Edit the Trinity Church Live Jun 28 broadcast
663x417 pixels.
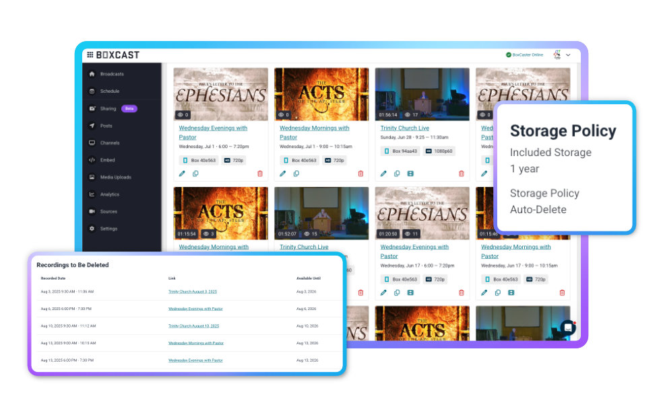(x=383, y=174)
